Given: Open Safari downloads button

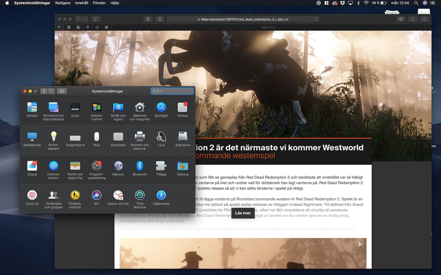Looking at the screenshot, I should pyautogui.click(x=401, y=19).
